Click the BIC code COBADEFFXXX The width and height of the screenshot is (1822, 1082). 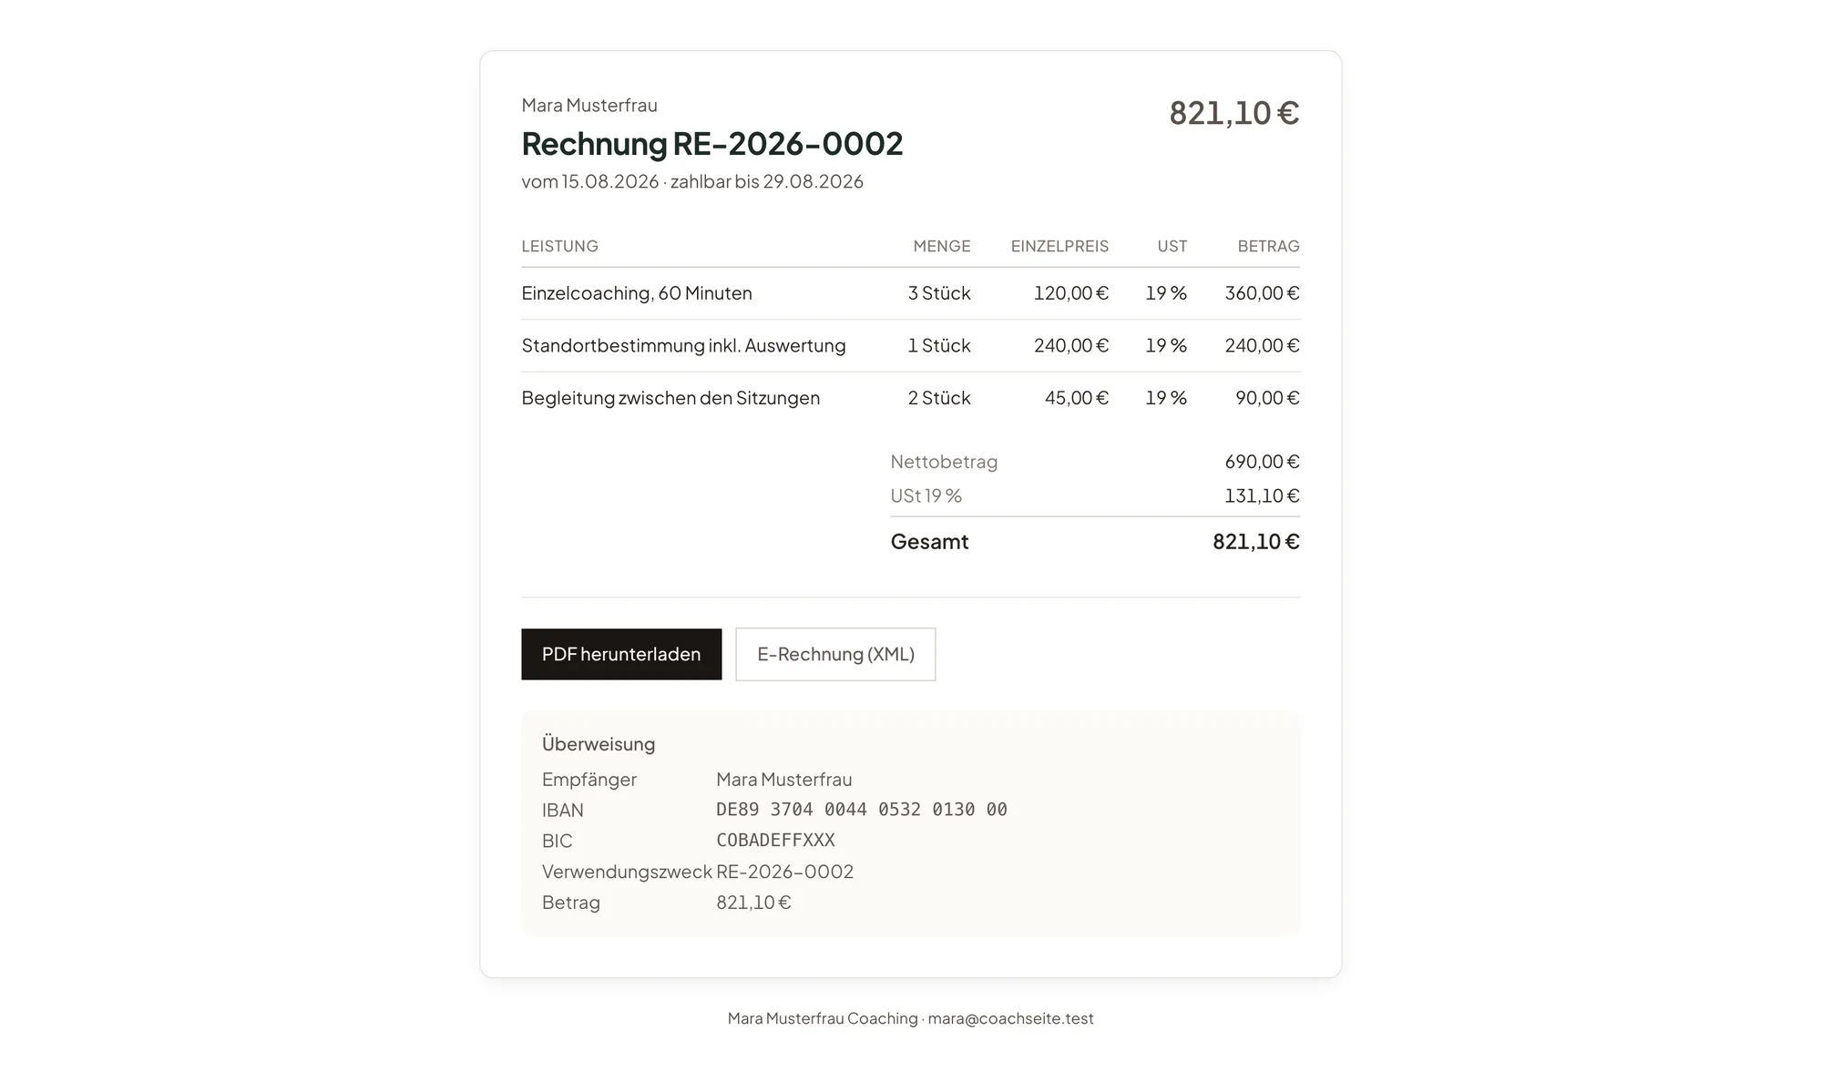tap(775, 840)
